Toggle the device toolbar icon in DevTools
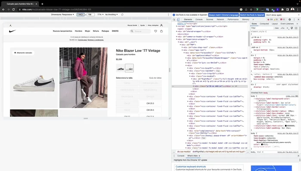The image size is (301, 171). 178,19
